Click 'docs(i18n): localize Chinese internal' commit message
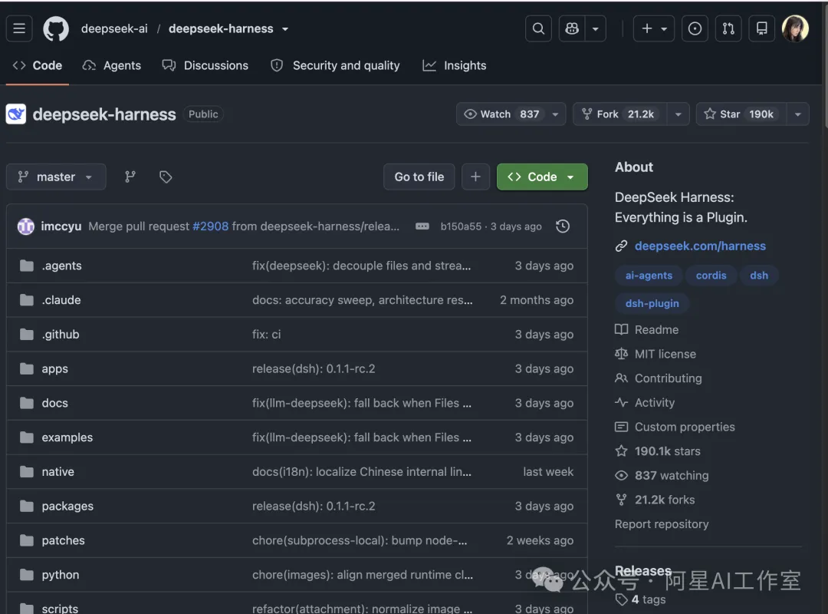This screenshot has height=614, width=828. [362, 472]
